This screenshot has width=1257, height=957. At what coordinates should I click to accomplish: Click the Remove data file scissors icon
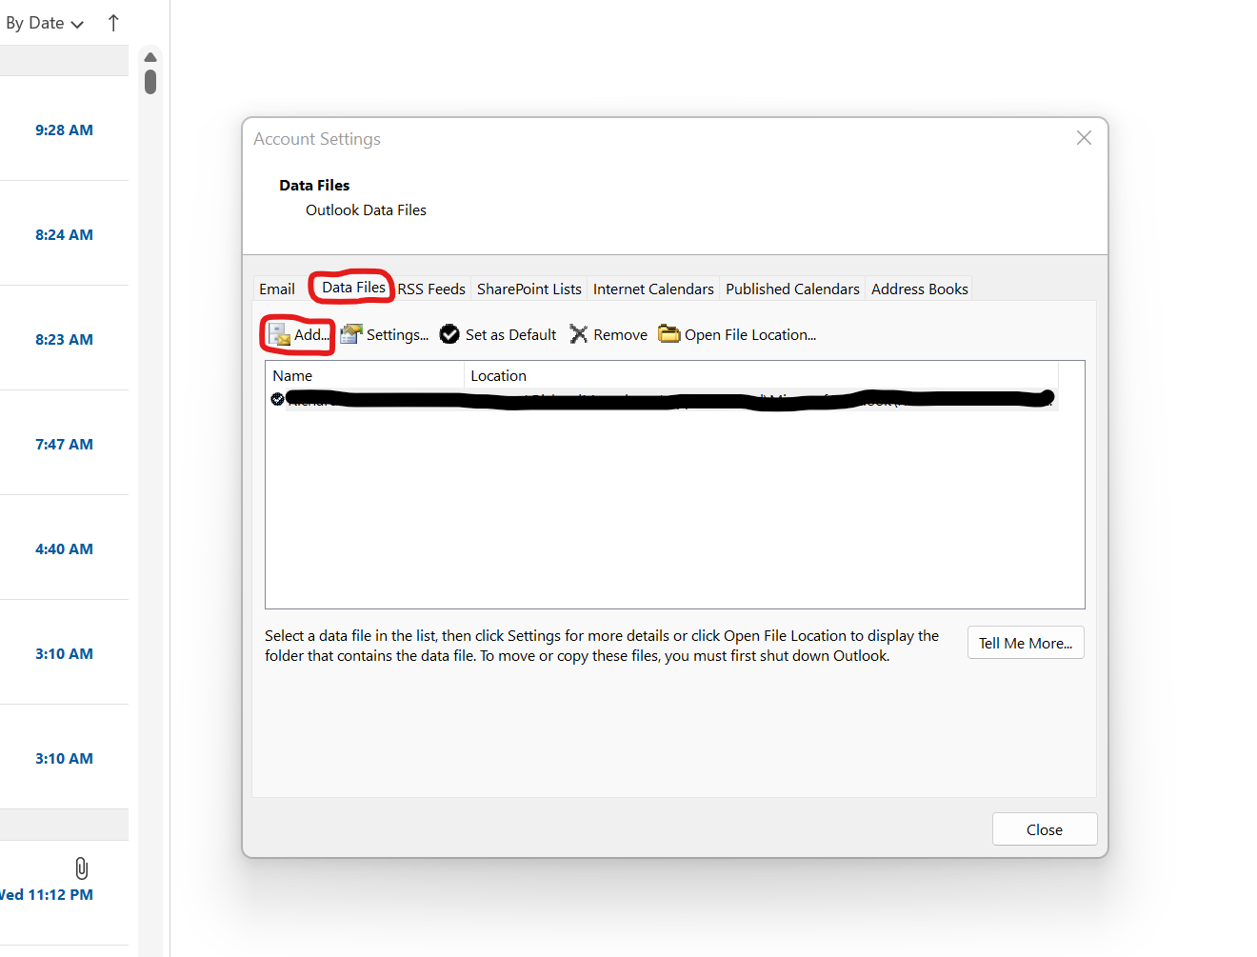point(579,333)
